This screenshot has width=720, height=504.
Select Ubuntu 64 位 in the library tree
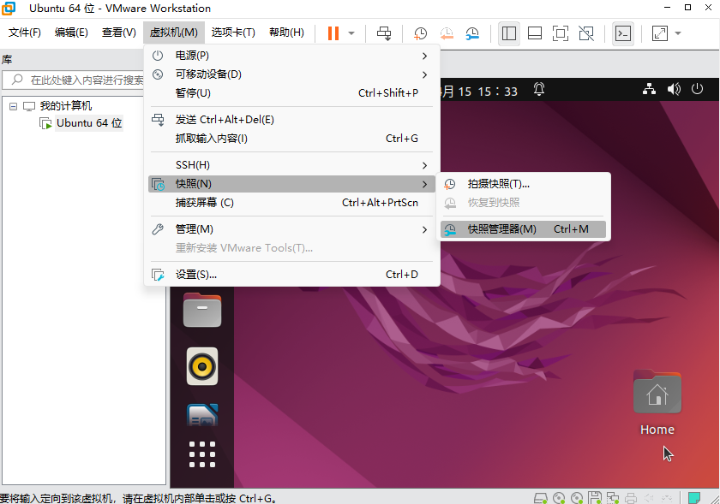pos(89,123)
